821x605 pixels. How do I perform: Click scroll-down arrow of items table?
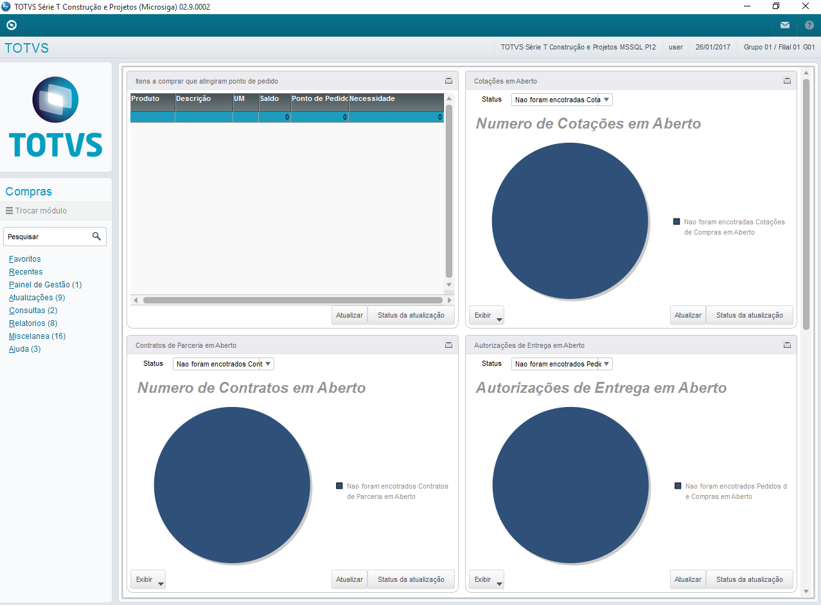click(x=449, y=284)
